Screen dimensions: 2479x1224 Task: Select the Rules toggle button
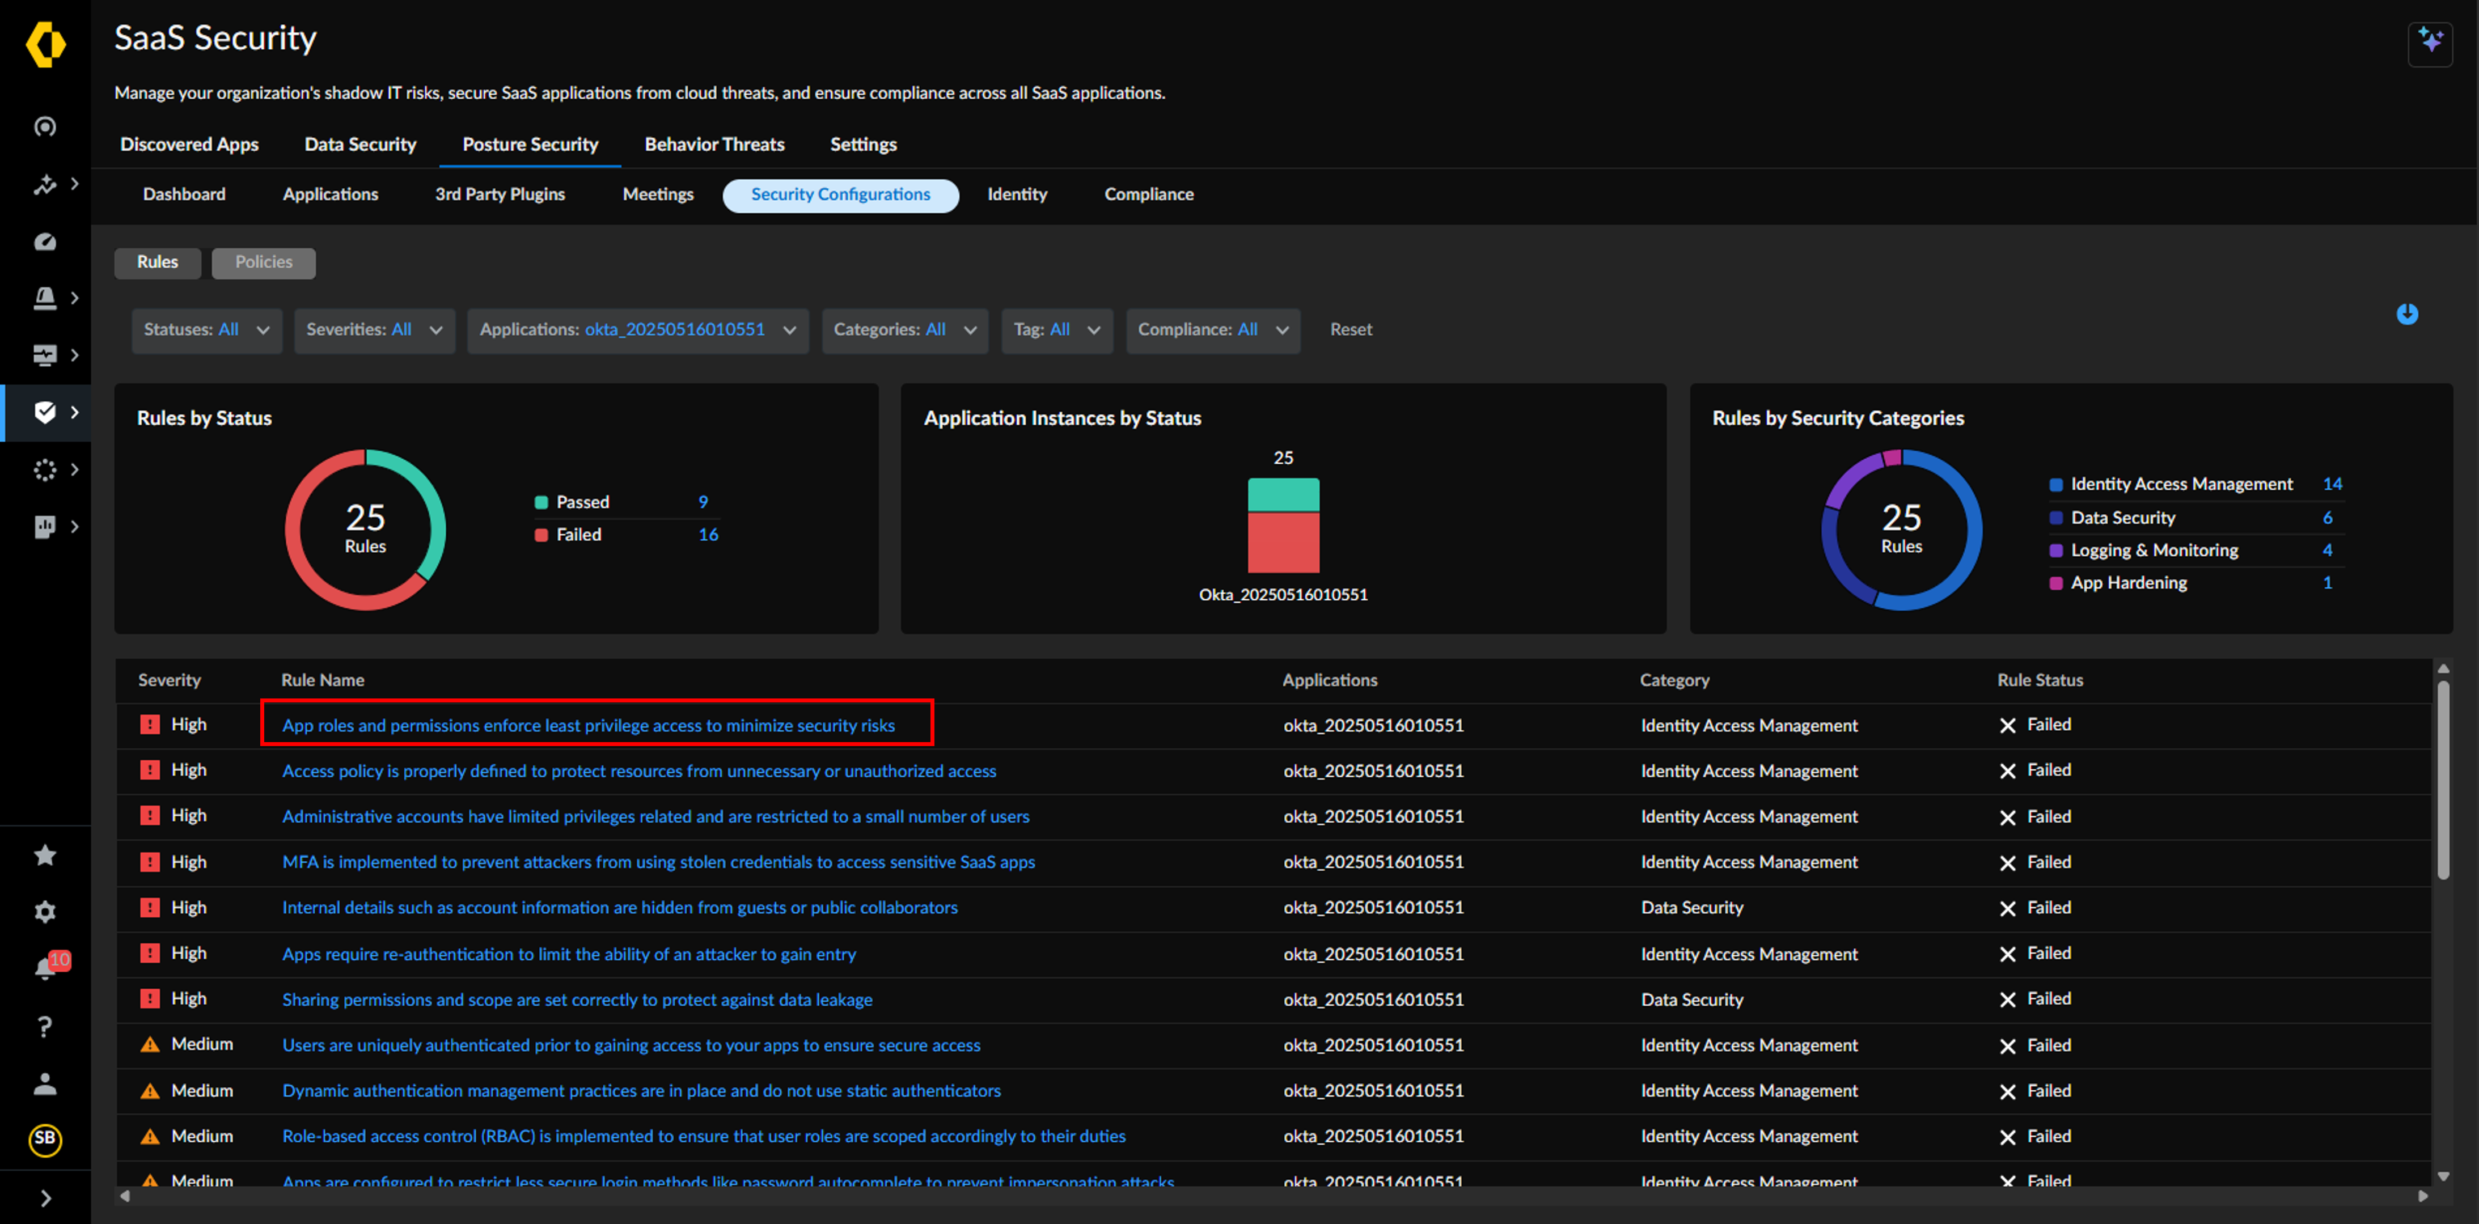pyautogui.click(x=158, y=262)
